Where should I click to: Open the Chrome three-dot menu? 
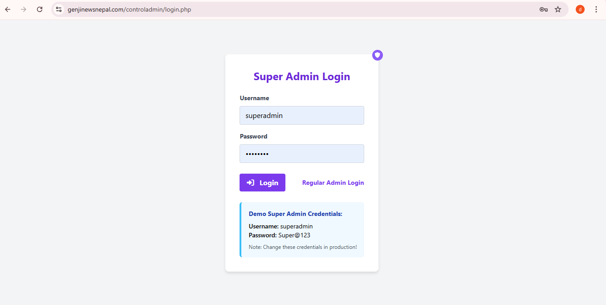pos(596,9)
